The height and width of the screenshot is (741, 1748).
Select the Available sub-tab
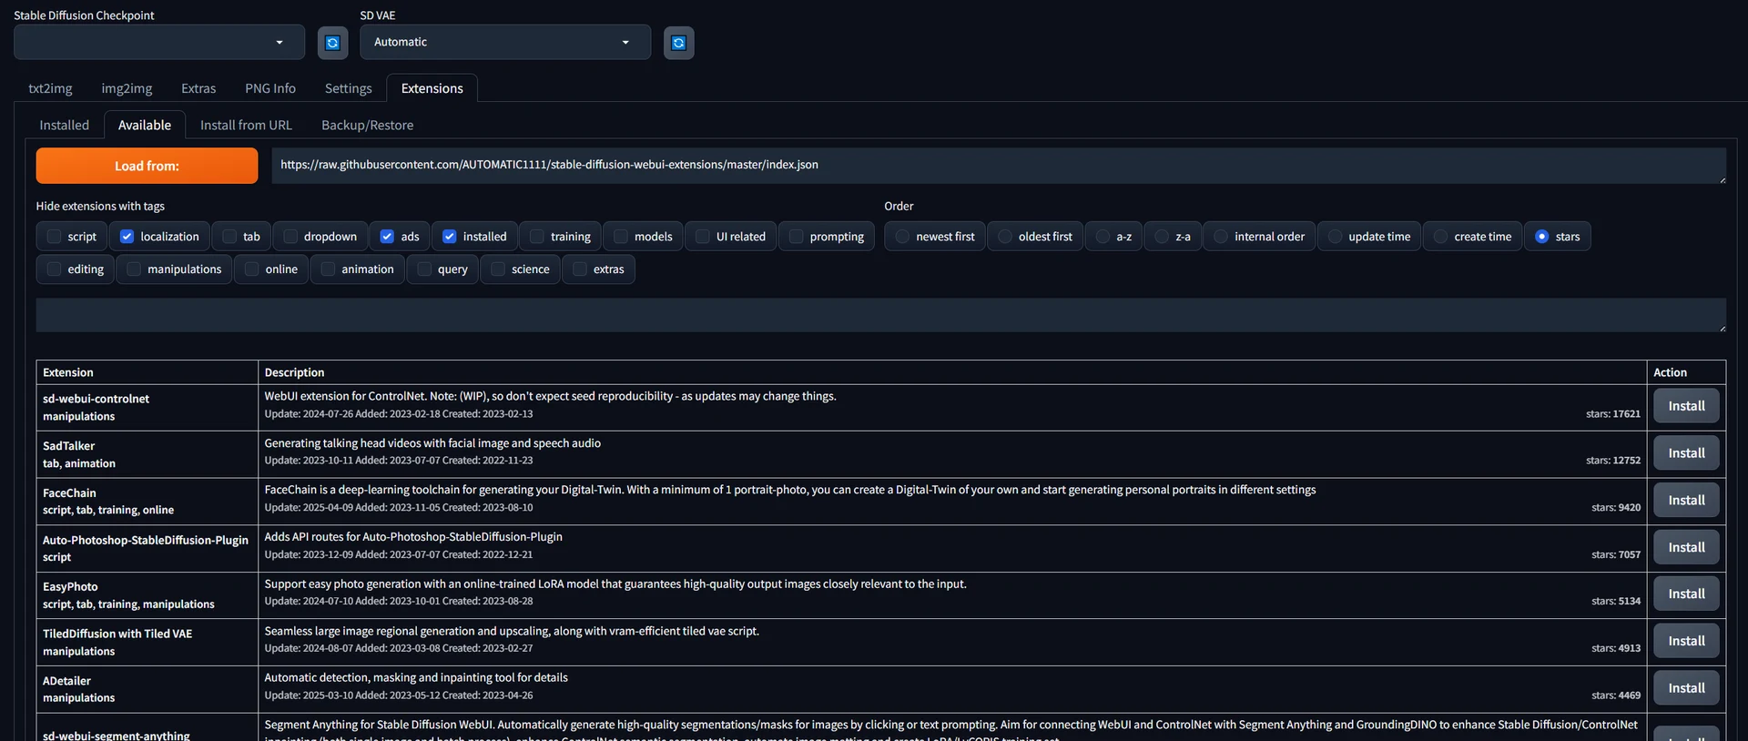point(145,125)
